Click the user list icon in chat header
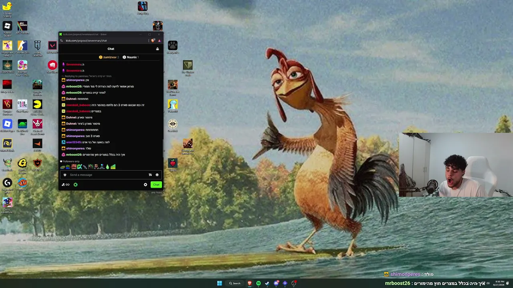 pyautogui.click(x=158, y=49)
